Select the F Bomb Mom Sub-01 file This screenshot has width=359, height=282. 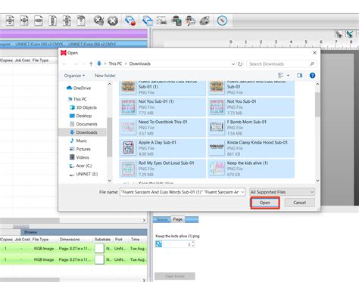click(x=251, y=128)
